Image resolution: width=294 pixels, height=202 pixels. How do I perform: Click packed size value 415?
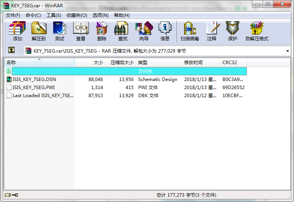click(129, 88)
